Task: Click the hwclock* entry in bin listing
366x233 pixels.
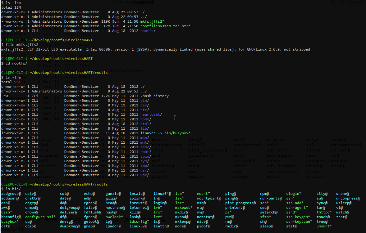Action: coord(114,217)
